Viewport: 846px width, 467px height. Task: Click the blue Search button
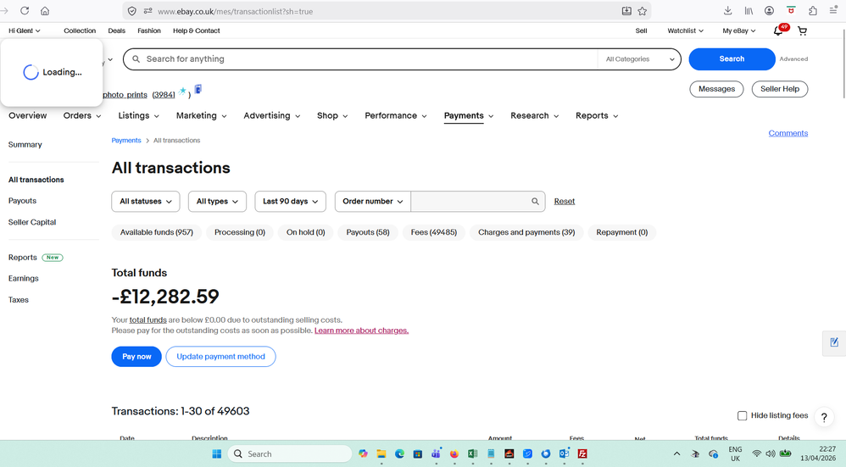[732, 58]
